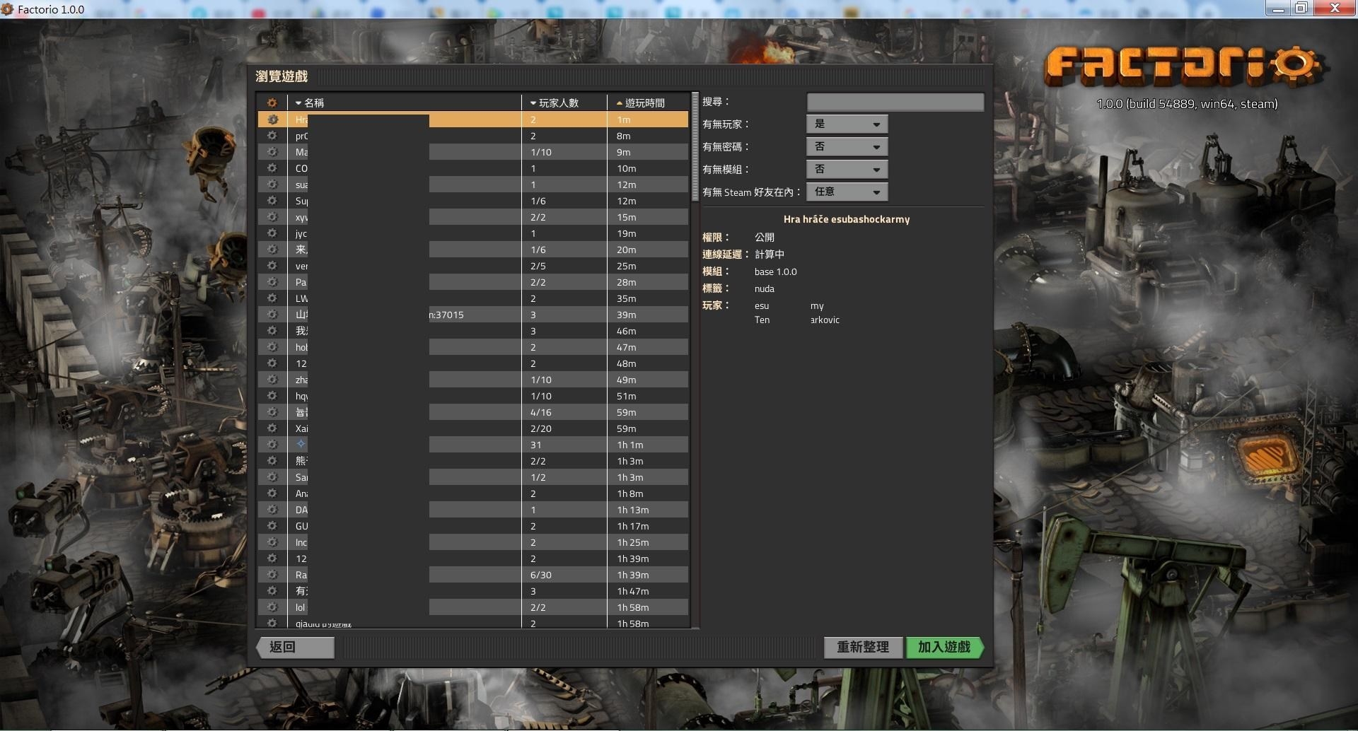This screenshot has width=1358, height=731.
Task: Click the gear icon in the 35m row
Action: tap(272, 298)
